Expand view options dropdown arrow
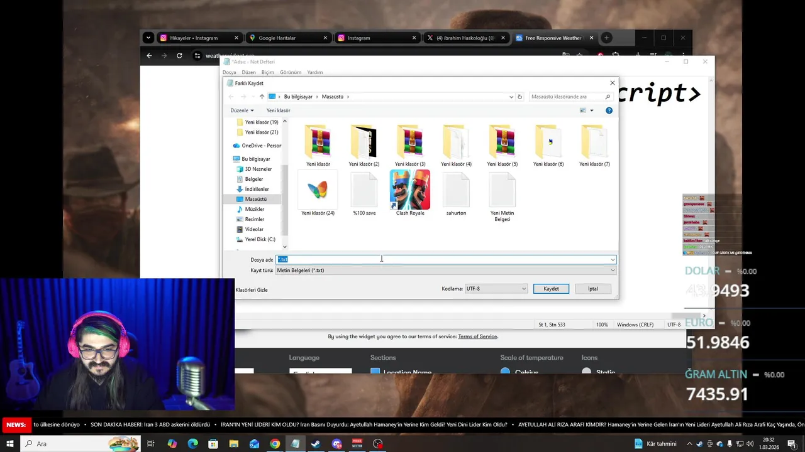Viewport: 805px width, 452px height. (591, 110)
